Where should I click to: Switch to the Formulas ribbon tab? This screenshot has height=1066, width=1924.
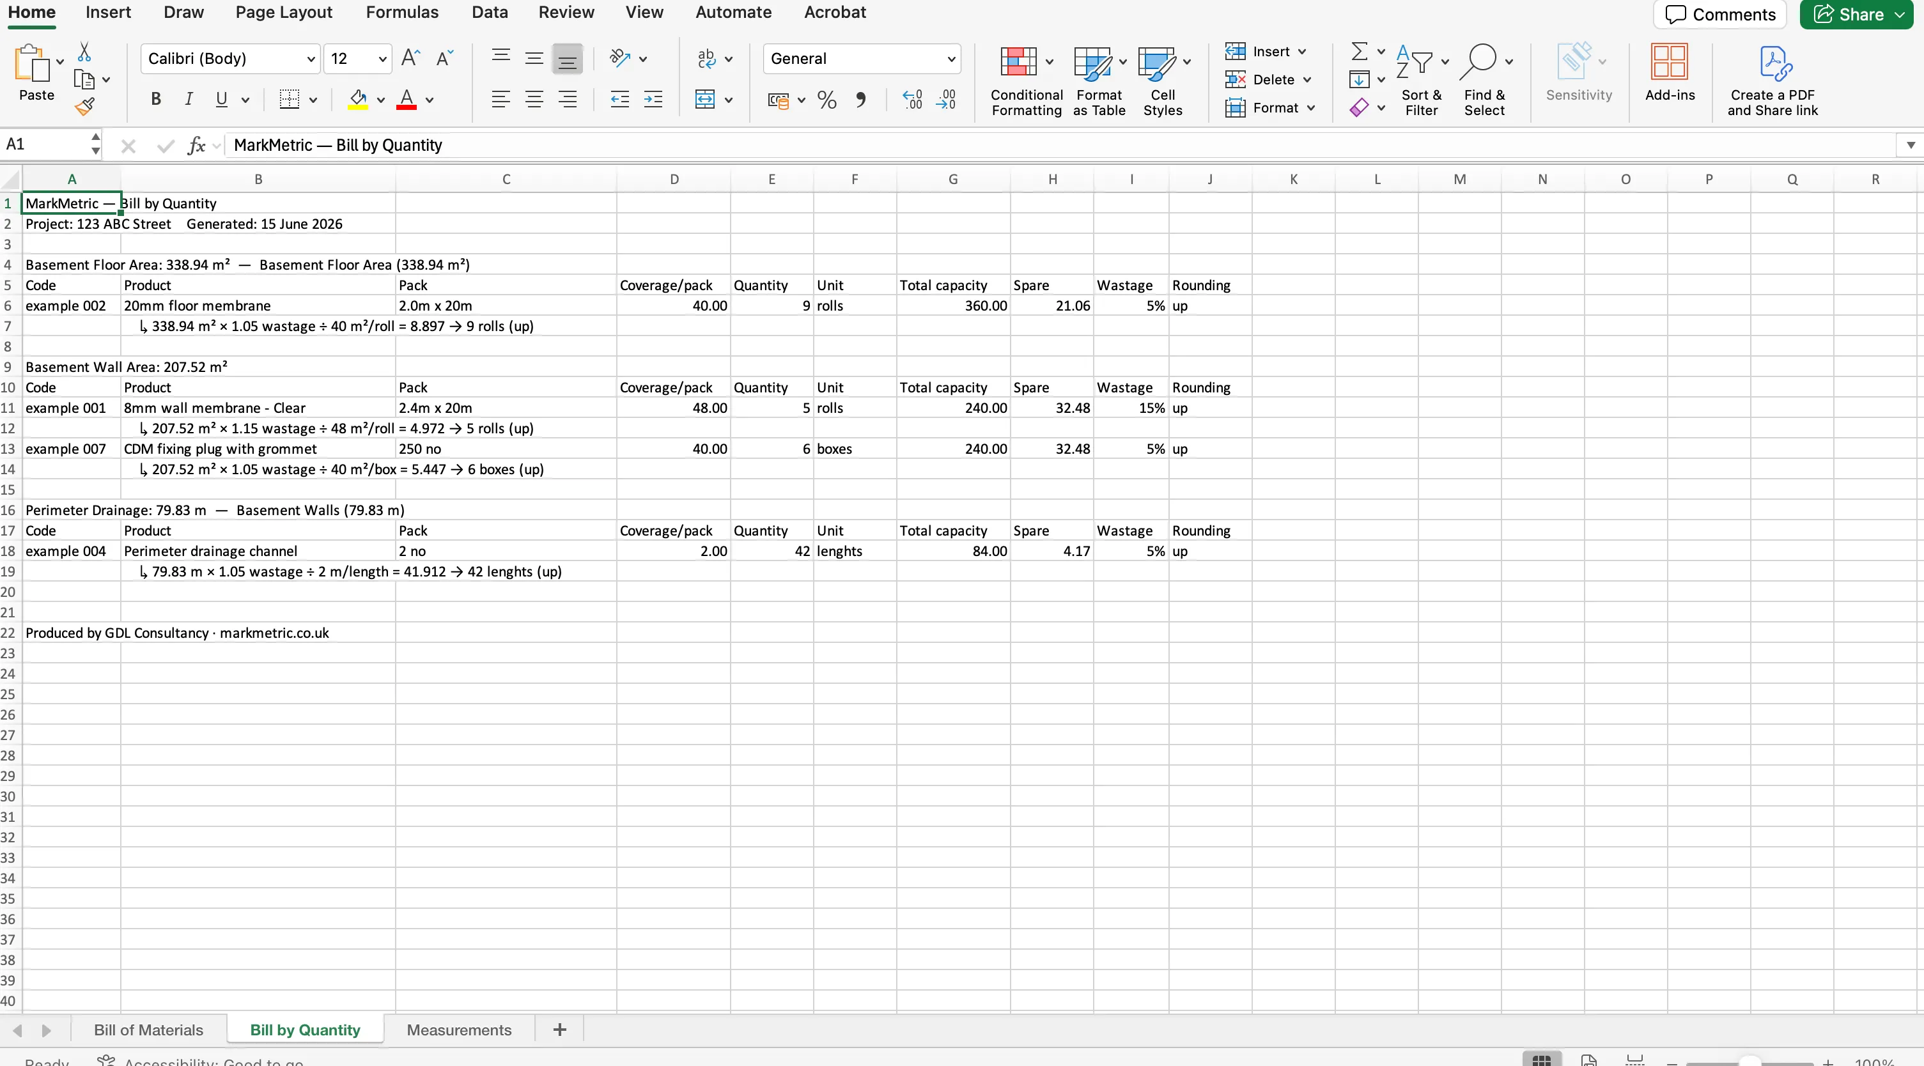click(x=402, y=12)
